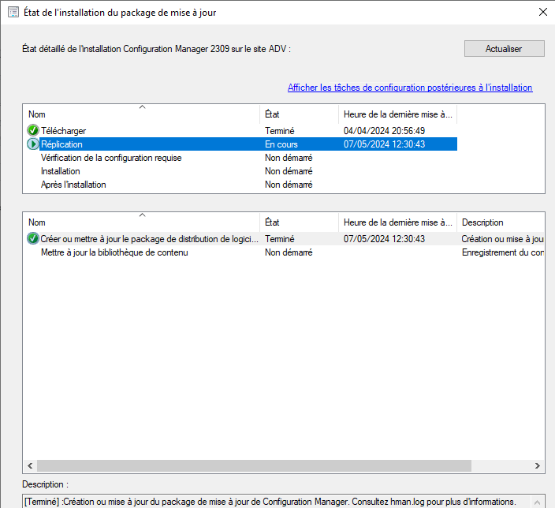
Task: Select the Après l'installation row
Action: point(242,185)
